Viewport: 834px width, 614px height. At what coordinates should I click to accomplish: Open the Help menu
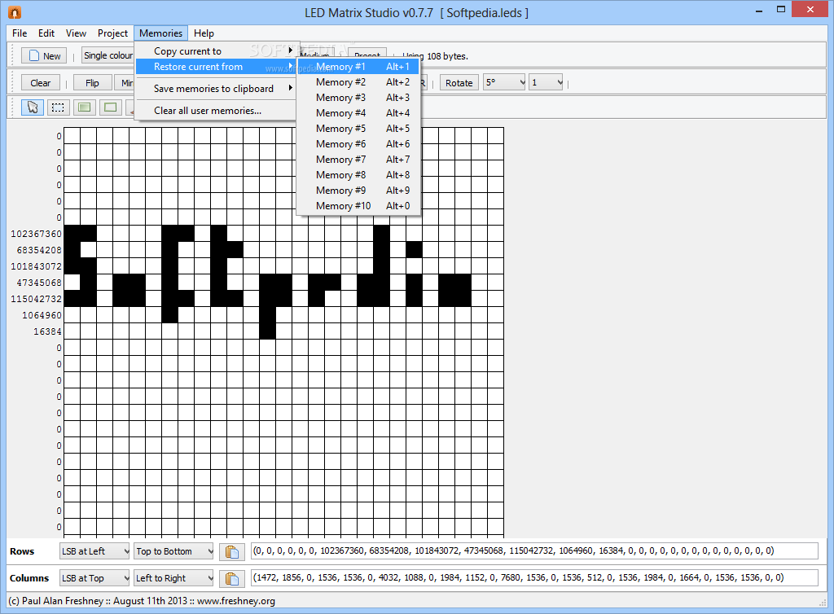coord(204,33)
